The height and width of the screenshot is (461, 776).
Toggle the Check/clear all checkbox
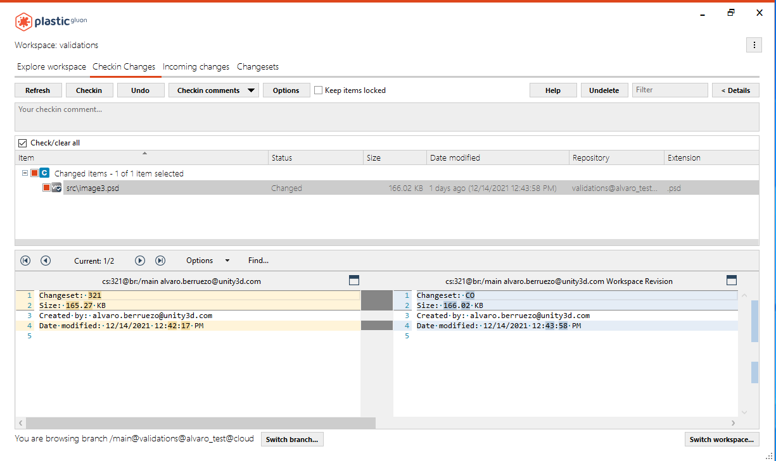[23, 142]
